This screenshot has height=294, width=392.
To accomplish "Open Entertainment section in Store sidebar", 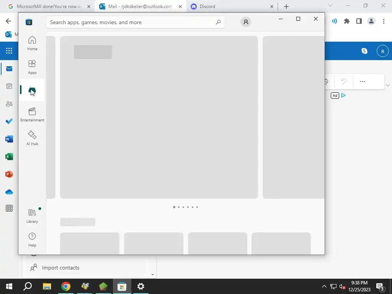I will pyautogui.click(x=32, y=114).
